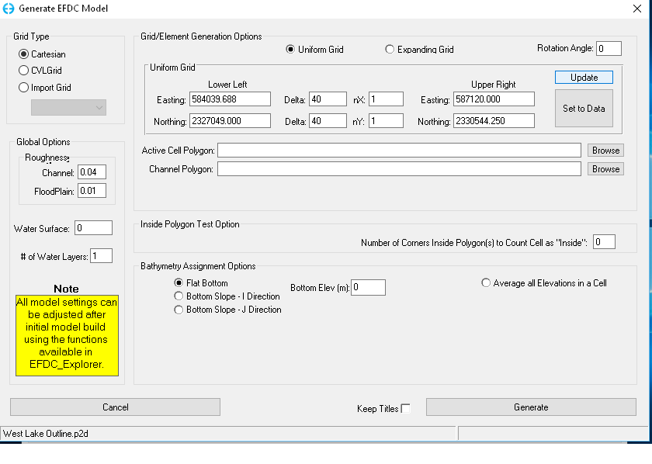The width and height of the screenshot is (652, 464).
Task: Click the Channel Polygon path field
Action: coord(399,169)
